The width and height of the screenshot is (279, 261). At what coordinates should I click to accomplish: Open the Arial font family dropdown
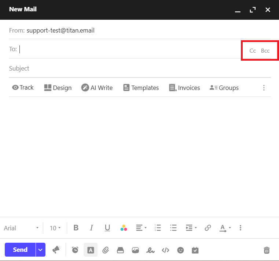click(x=21, y=228)
